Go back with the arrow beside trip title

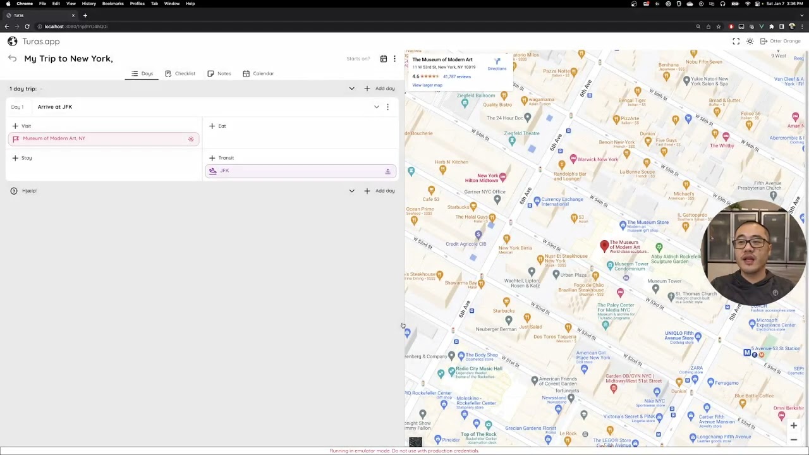[12, 58]
